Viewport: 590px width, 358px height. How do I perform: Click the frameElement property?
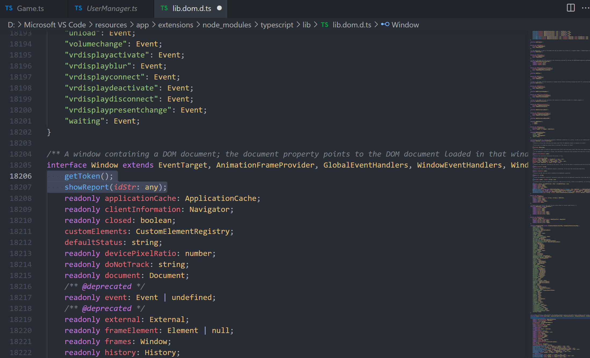[131, 331]
